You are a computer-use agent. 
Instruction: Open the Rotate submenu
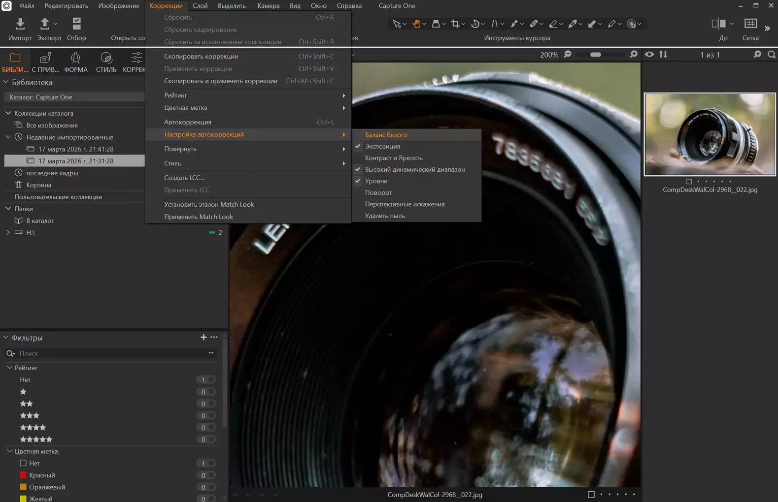(180, 149)
